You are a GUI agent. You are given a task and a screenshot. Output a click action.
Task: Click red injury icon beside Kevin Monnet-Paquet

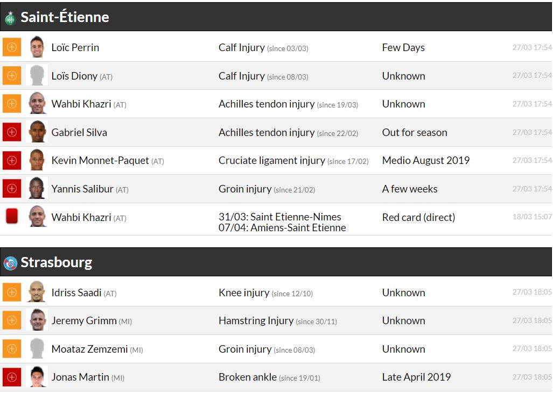[12, 160]
